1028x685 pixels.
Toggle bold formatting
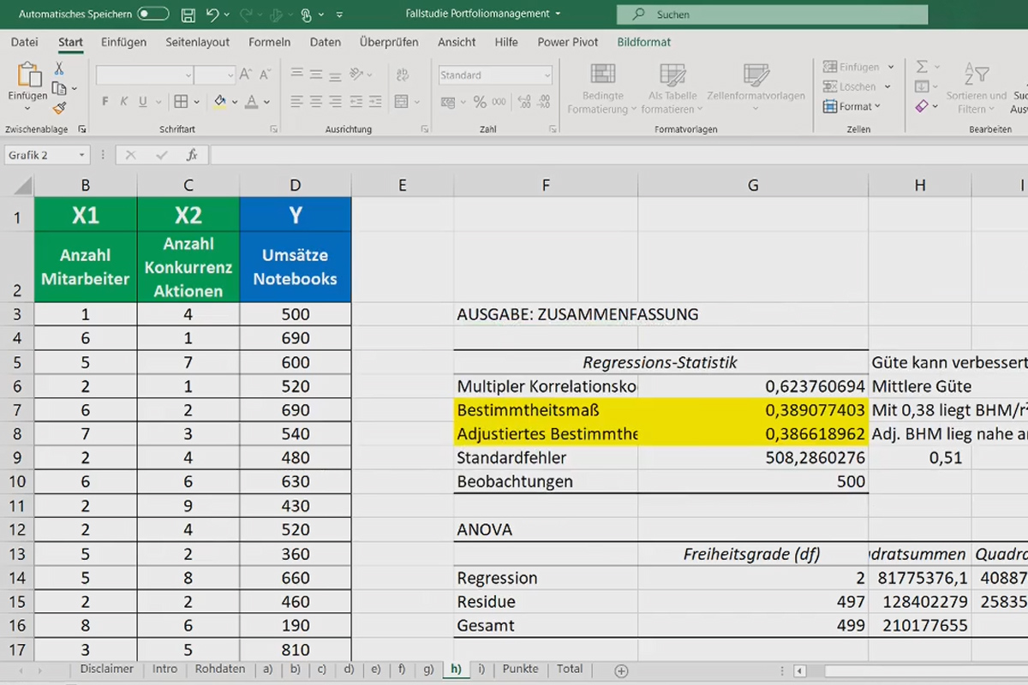105,101
